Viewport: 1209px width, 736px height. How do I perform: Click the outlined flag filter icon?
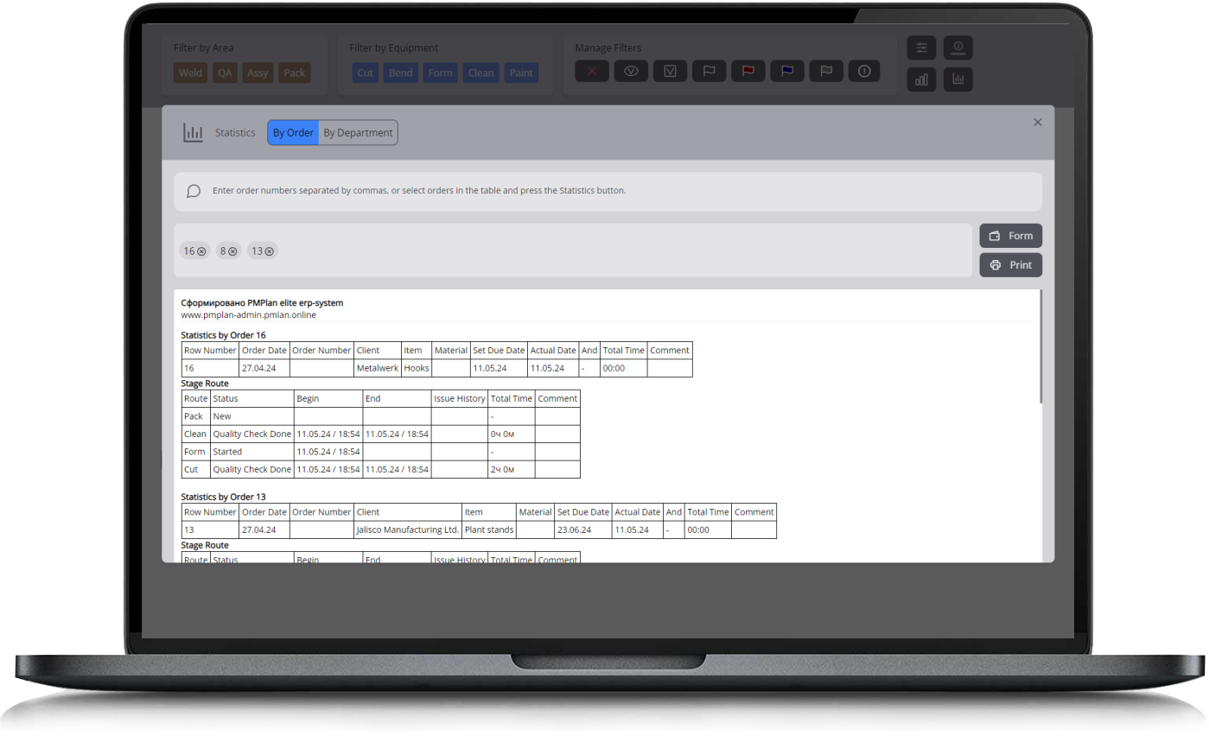709,71
